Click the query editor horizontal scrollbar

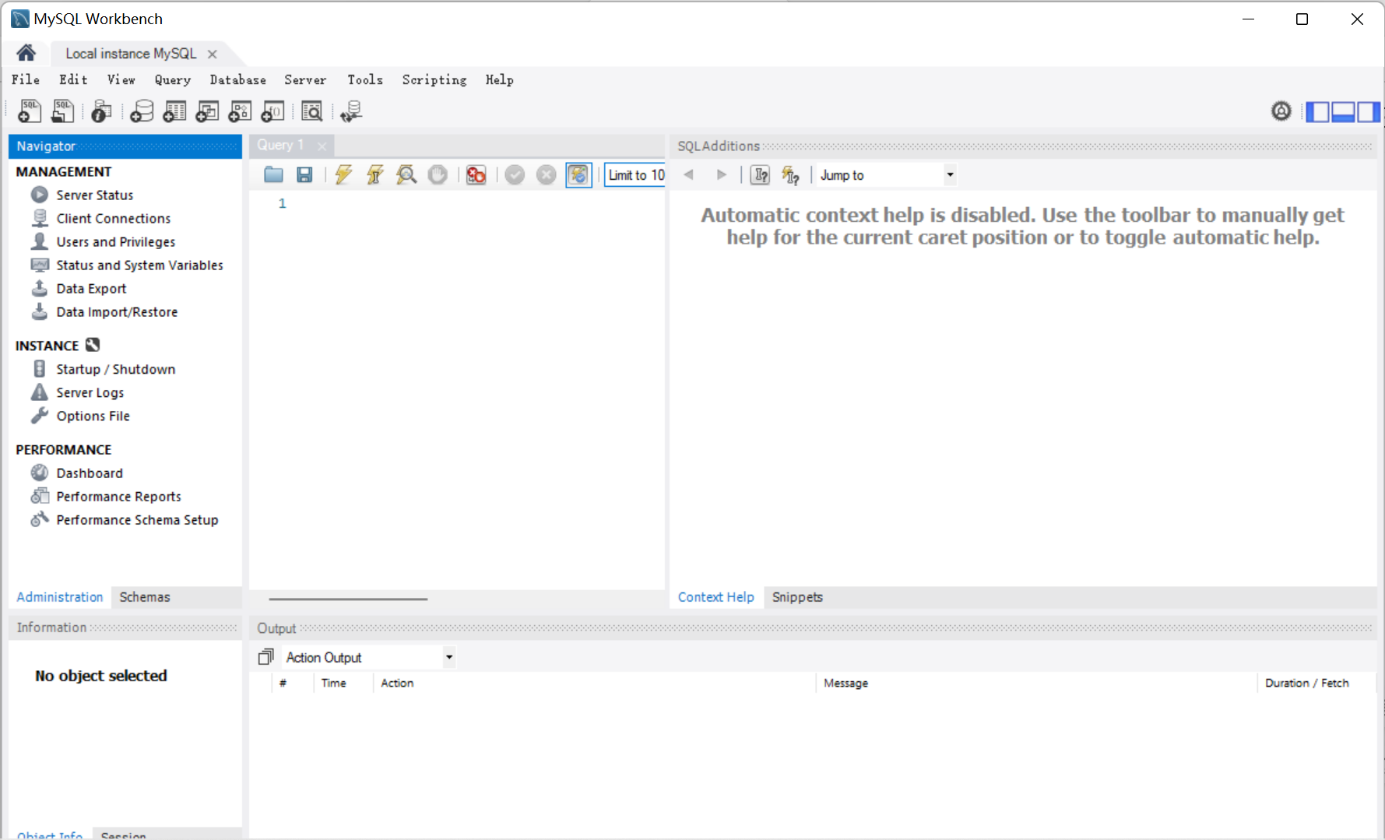click(x=348, y=599)
